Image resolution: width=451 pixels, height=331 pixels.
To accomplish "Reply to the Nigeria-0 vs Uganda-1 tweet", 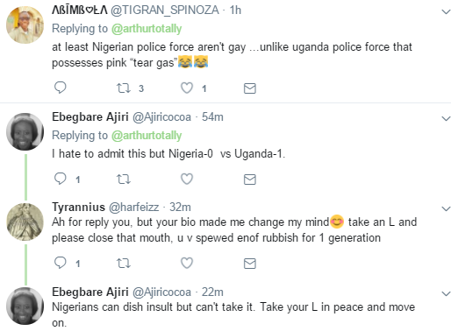I will [61, 179].
